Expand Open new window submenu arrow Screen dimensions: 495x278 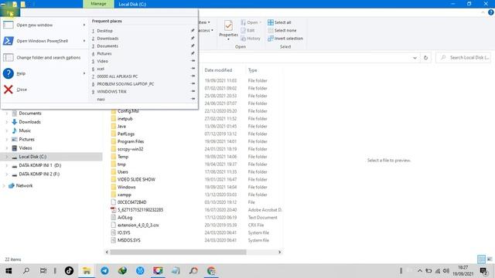click(x=84, y=25)
